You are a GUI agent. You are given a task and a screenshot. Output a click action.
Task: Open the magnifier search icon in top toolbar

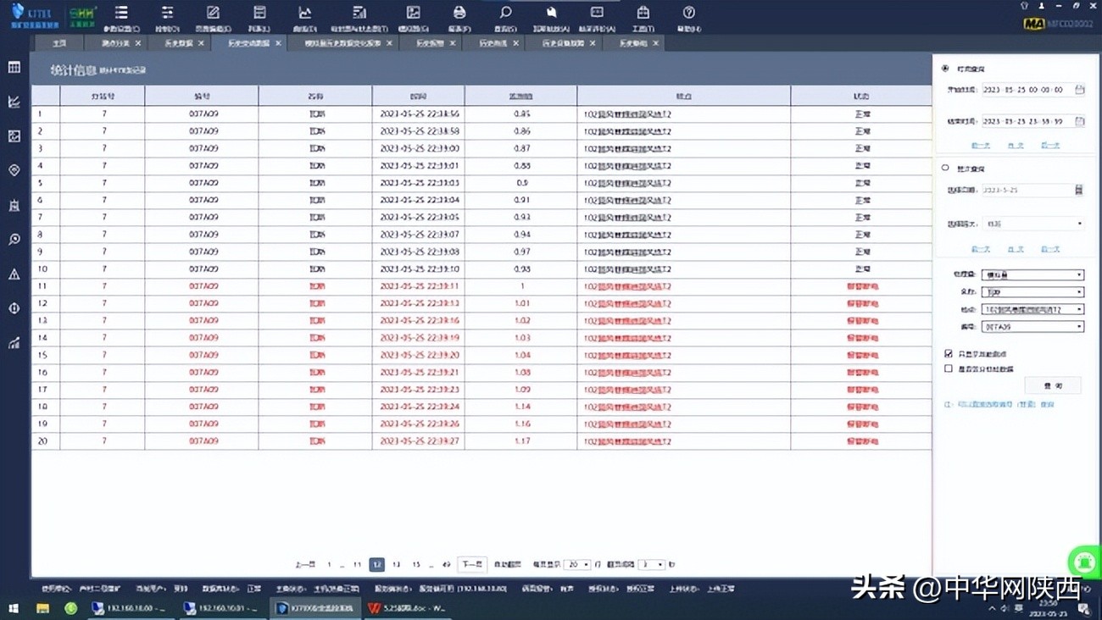pyautogui.click(x=505, y=14)
